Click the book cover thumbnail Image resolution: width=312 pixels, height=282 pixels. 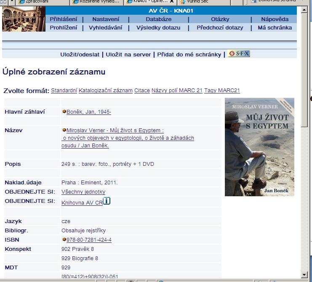pyautogui.click(x=259, y=147)
